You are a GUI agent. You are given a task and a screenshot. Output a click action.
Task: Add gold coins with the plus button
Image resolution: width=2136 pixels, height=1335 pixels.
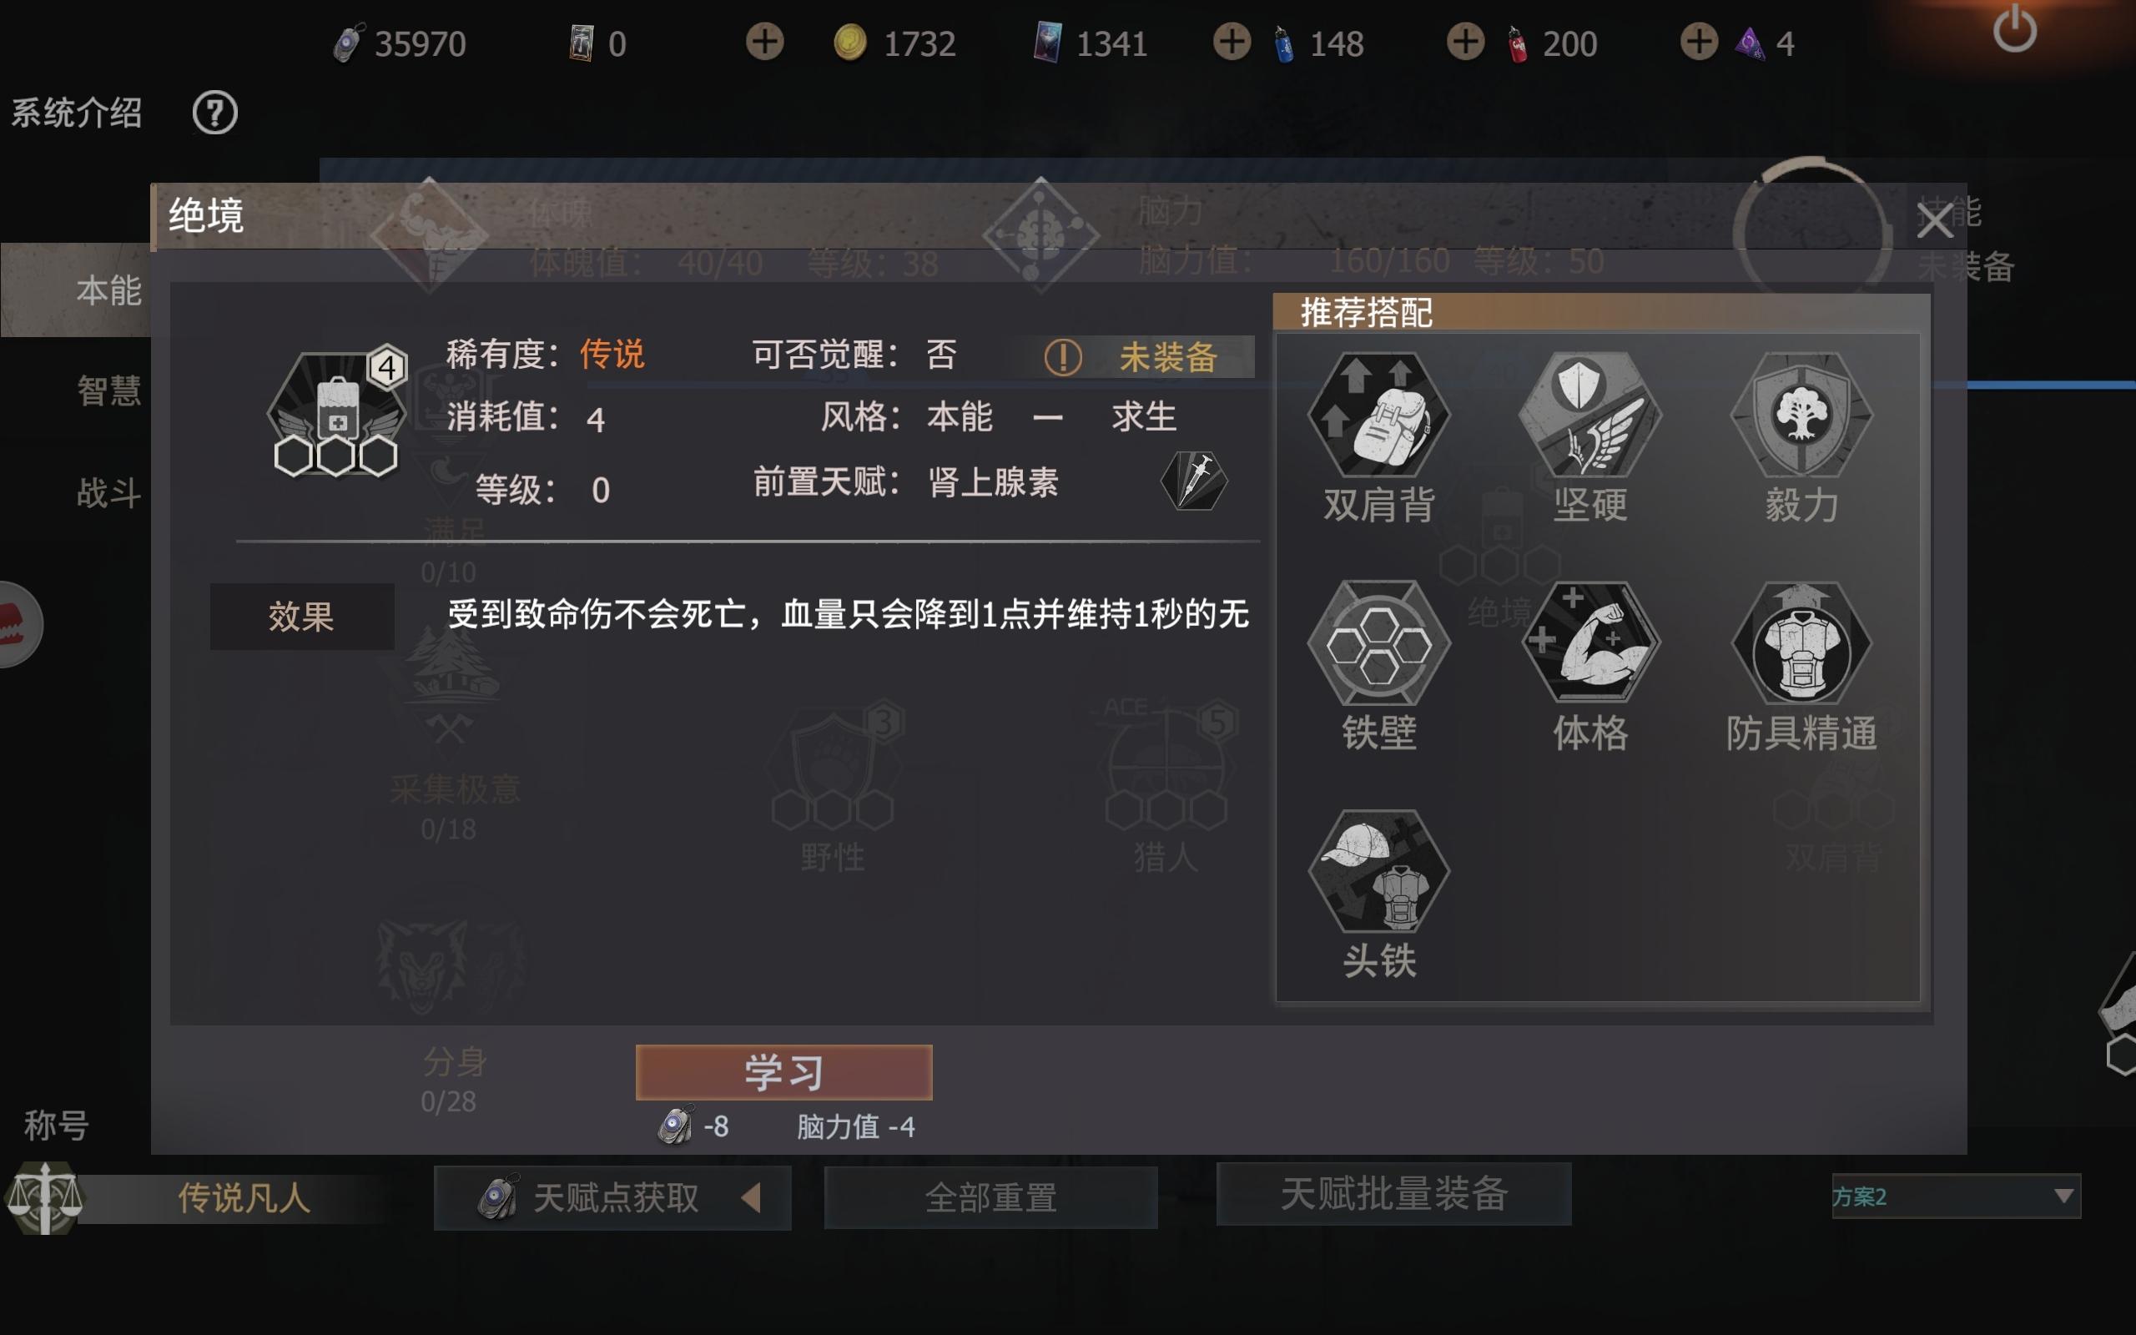tap(764, 42)
